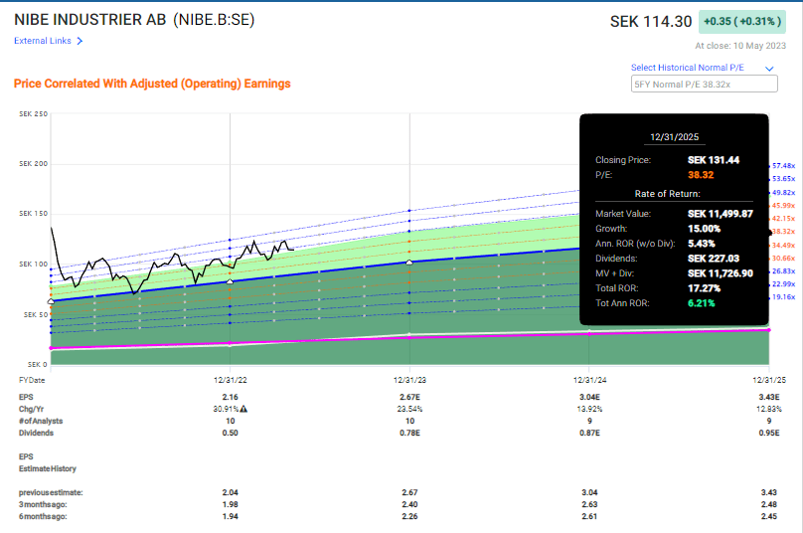Screen dimensions: 803x533
Task: Click the white triangle marker at chart start
Action: (51, 301)
